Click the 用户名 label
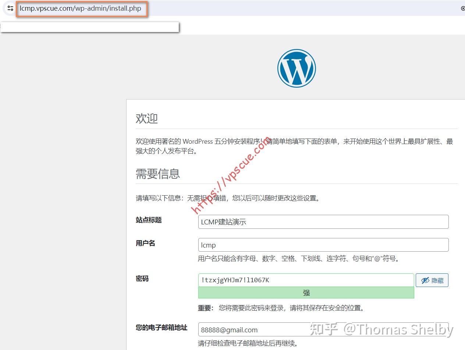The width and height of the screenshot is (465, 350). click(x=145, y=243)
